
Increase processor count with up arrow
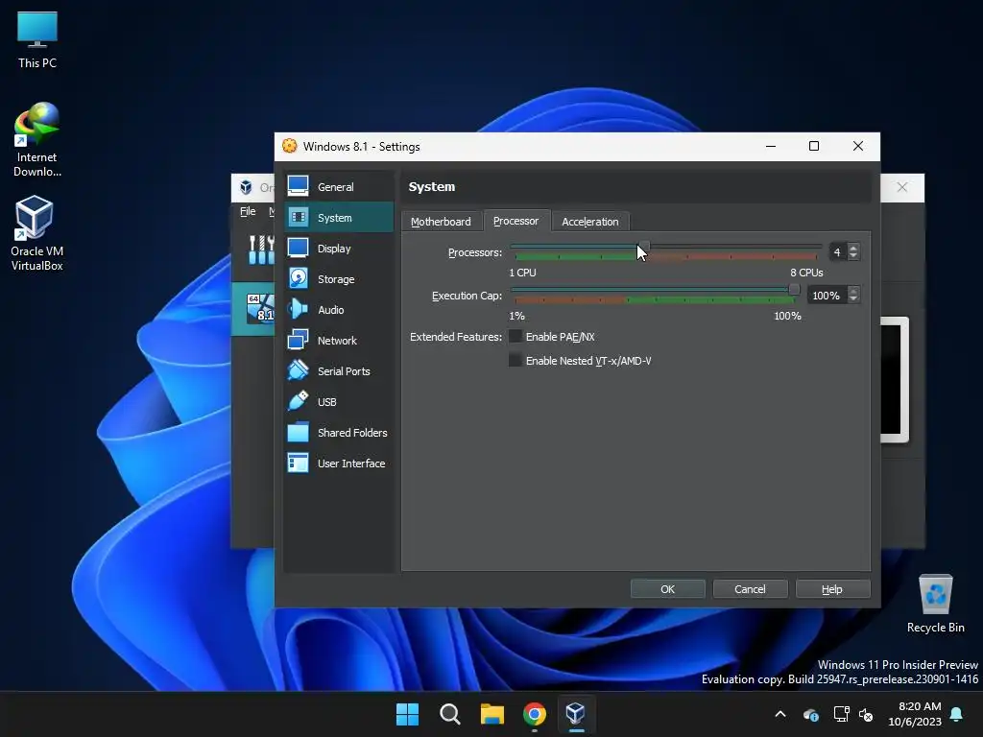[853, 248]
